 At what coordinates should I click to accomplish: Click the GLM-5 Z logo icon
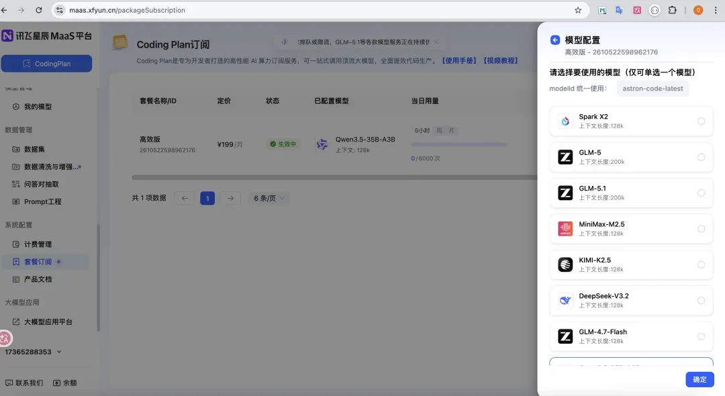coord(565,157)
